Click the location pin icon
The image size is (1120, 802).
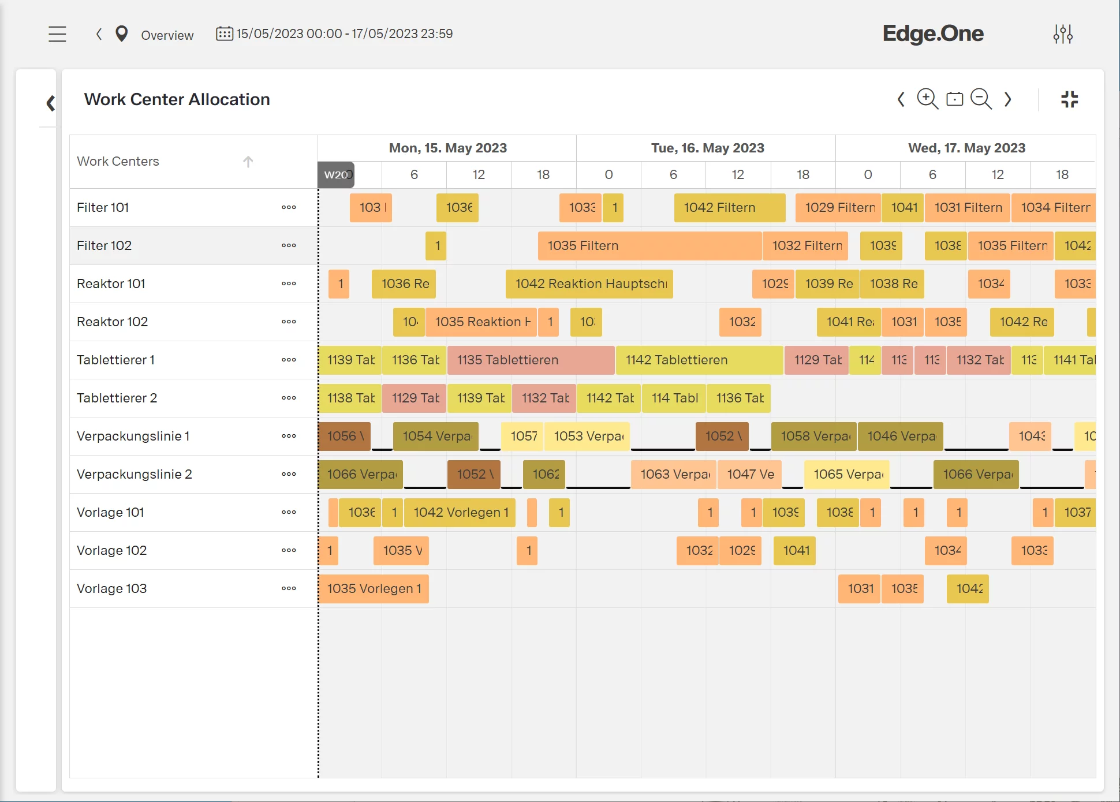pyautogui.click(x=121, y=33)
